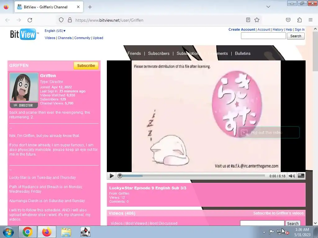
Task: Click Create Account link
Action: click(x=242, y=29)
